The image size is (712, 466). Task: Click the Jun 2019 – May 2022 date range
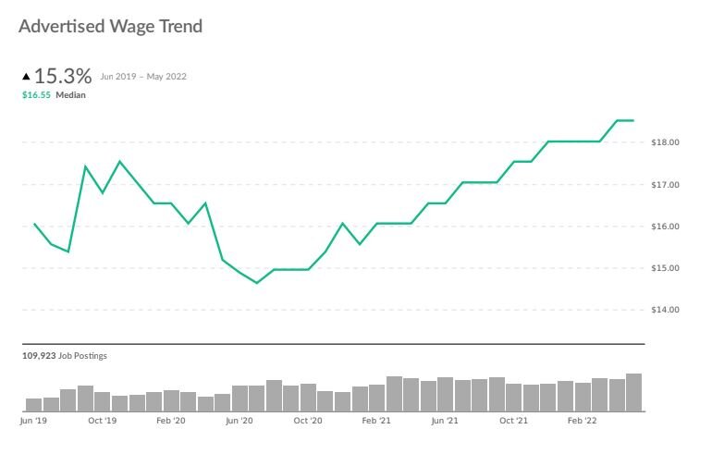[143, 76]
